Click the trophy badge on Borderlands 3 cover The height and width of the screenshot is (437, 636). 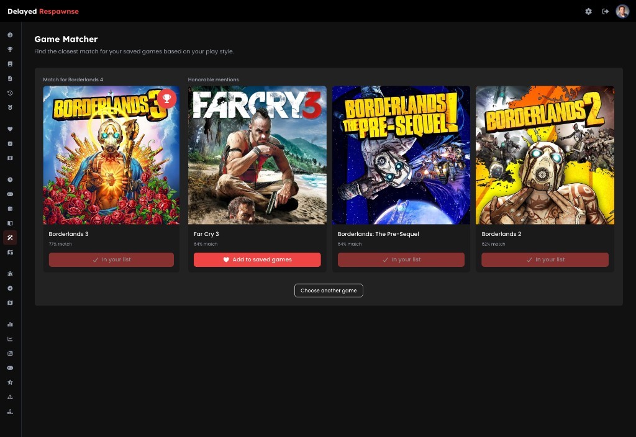coord(166,99)
